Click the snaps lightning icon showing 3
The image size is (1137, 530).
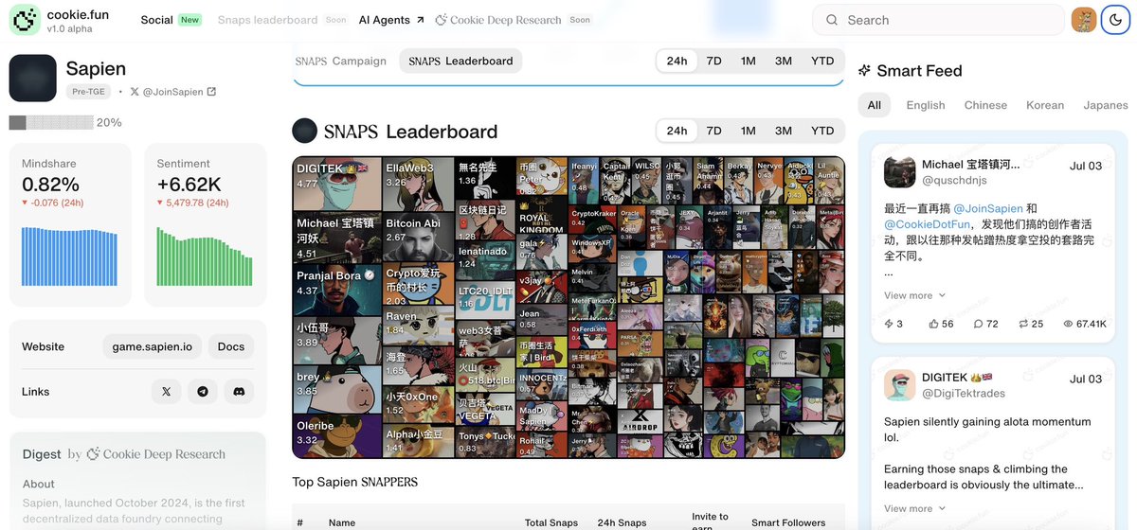pyautogui.click(x=889, y=324)
